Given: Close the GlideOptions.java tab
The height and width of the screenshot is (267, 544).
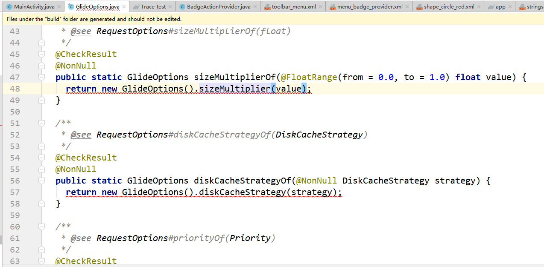Looking at the screenshot, I should point(124,7).
